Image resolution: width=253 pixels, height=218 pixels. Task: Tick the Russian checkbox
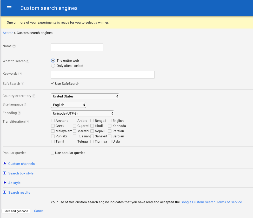pyautogui.click(x=75, y=136)
